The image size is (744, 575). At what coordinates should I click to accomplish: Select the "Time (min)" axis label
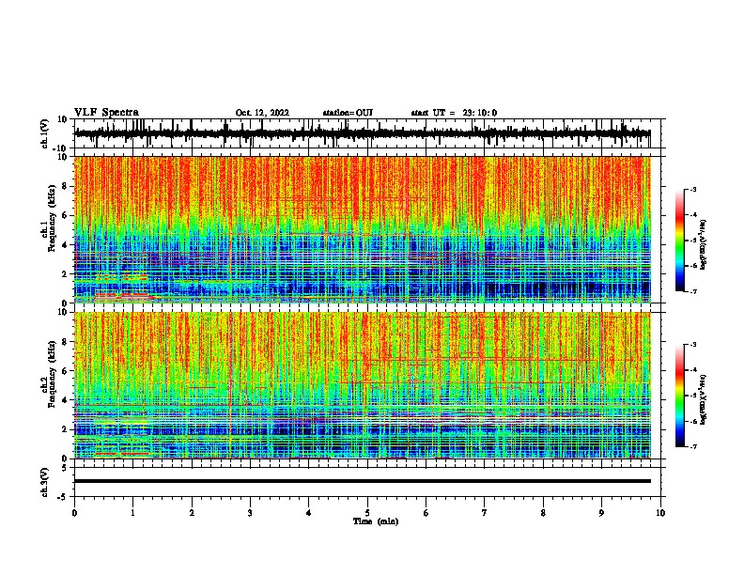(376, 521)
